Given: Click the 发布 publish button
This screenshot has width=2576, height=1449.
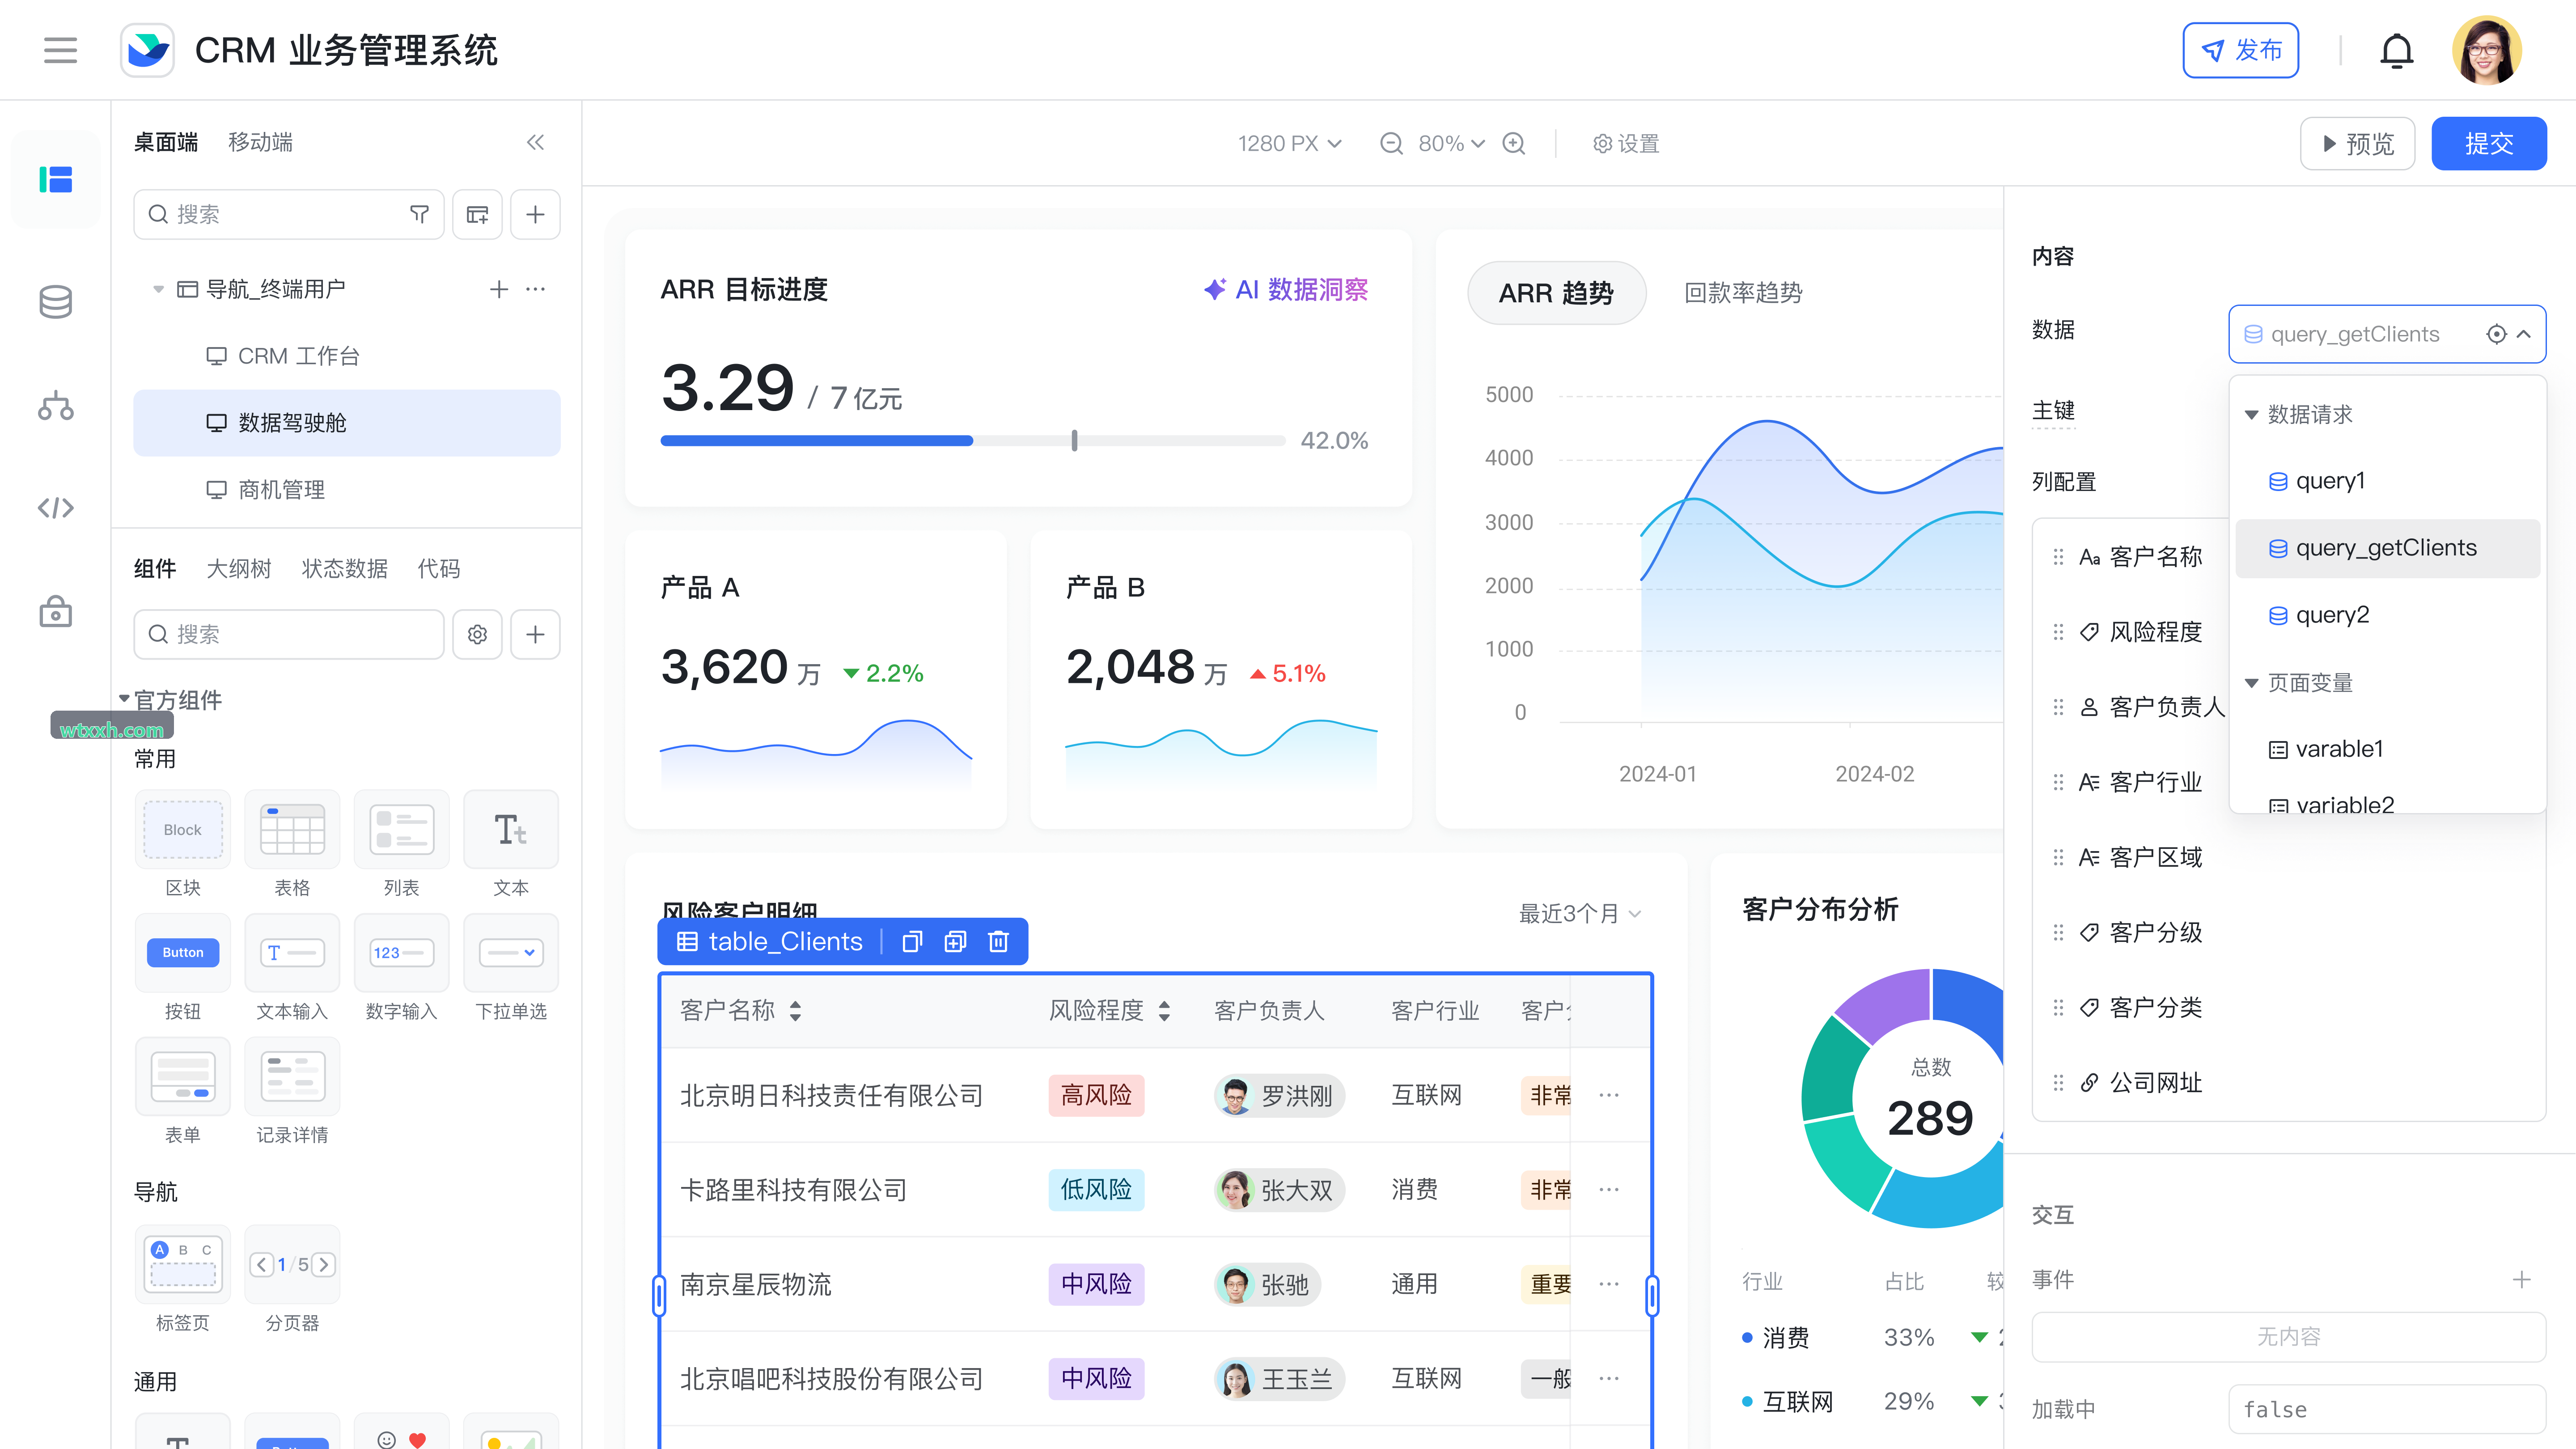Looking at the screenshot, I should click(2240, 50).
